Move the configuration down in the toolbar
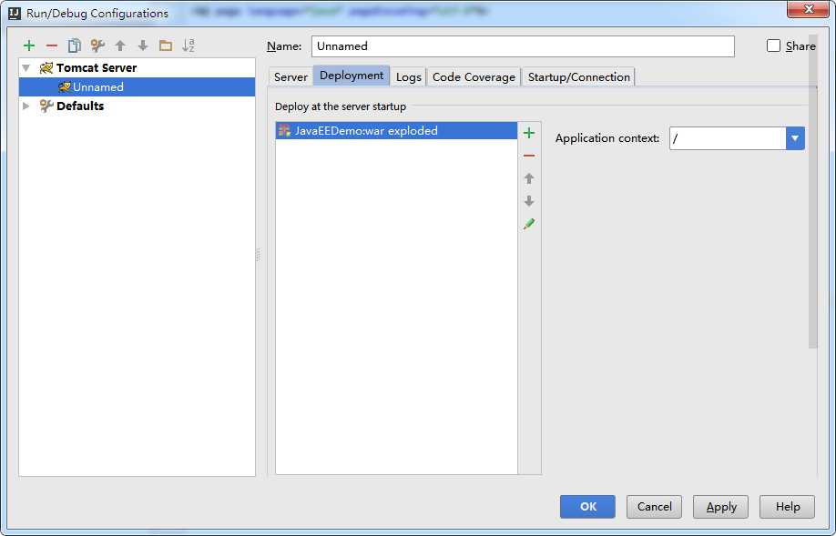This screenshot has width=836, height=536. coord(143,46)
